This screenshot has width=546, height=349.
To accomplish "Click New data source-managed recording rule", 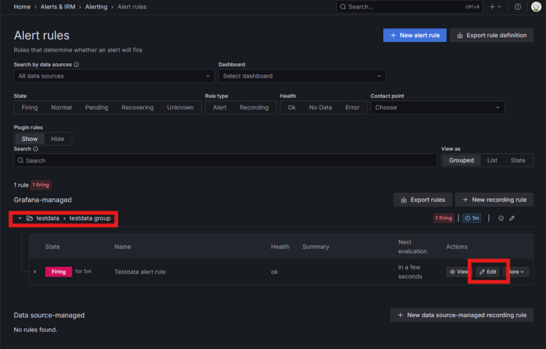I will pyautogui.click(x=462, y=315).
